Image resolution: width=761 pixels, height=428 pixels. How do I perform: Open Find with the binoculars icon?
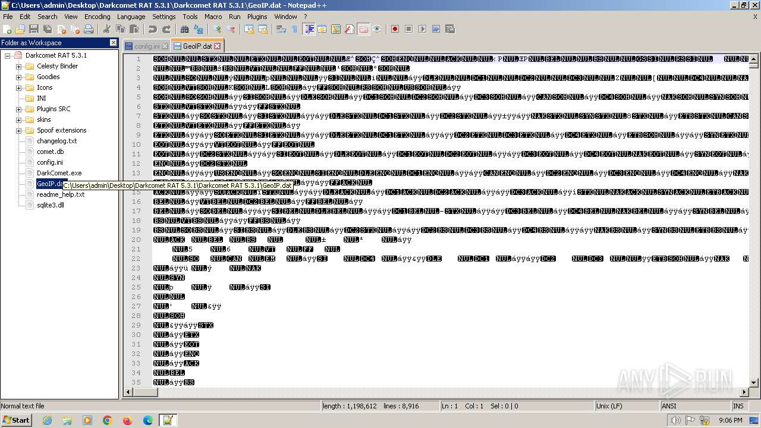(x=185, y=29)
